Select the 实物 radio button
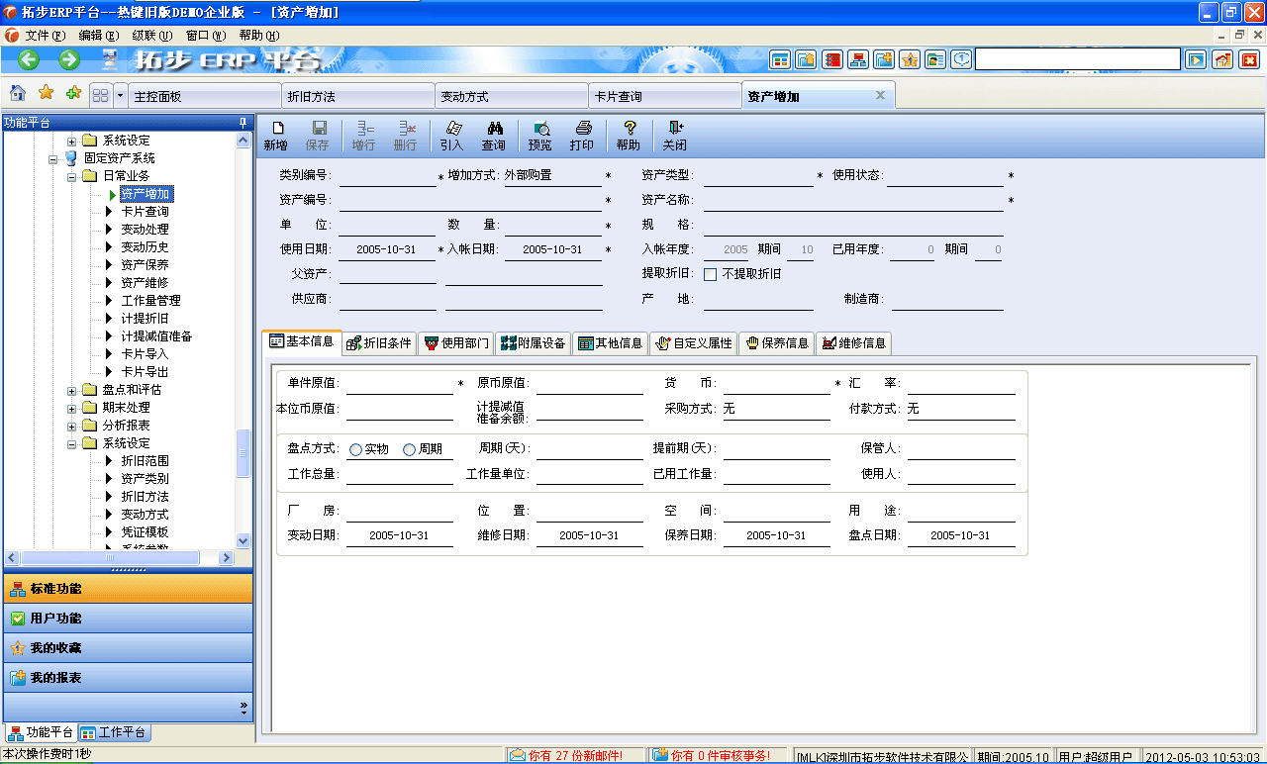The height and width of the screenshot is (764, 1267). click(x=355, y=449)
